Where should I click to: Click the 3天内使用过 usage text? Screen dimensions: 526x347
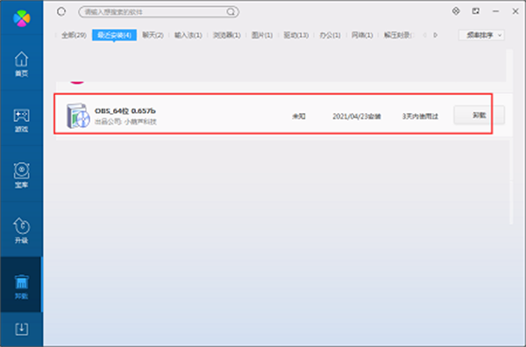420,117
